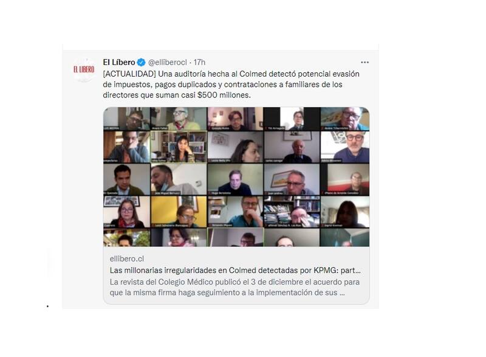The height and width of the screenshot is (357, 486).
Task: Click the blue verified badge
Action: 142,63
